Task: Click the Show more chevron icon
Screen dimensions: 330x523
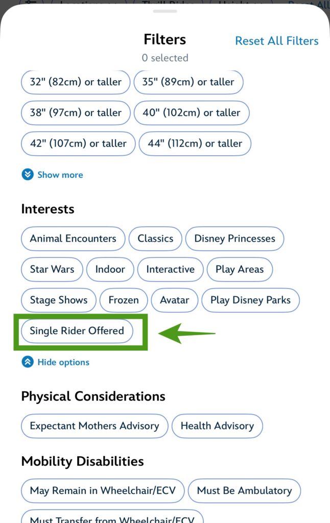Action: click(27, 175)
